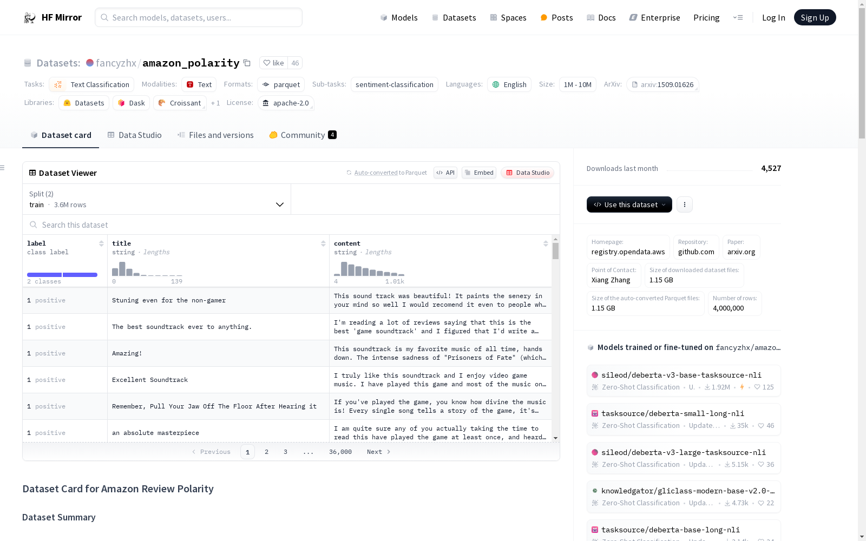Screen dimensions: 866x541
Task: Open the arxiv:1509.01626 tag
Action: [662, 84]
